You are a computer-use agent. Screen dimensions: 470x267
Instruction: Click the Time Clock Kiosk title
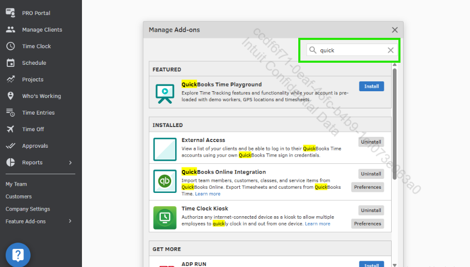[x=205, y=208]
